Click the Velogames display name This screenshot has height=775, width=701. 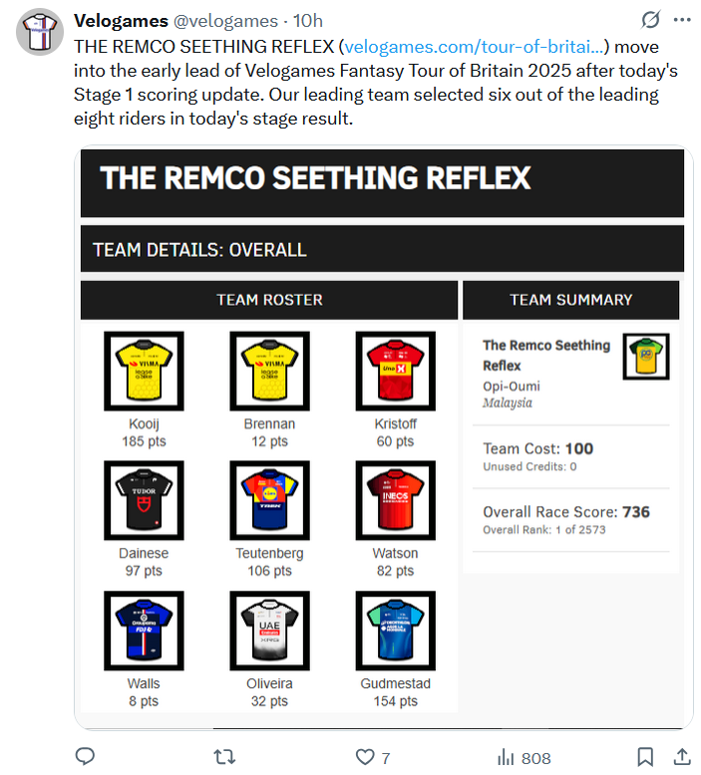click(x=121, y=21)
